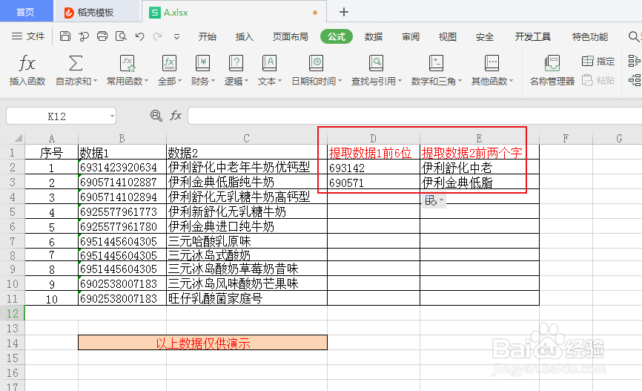642x391 pixels.
Task: Go to the 首页 home tab
Action: (x=25, y=12)
